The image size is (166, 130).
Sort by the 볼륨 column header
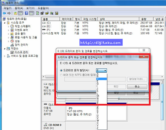51,19
